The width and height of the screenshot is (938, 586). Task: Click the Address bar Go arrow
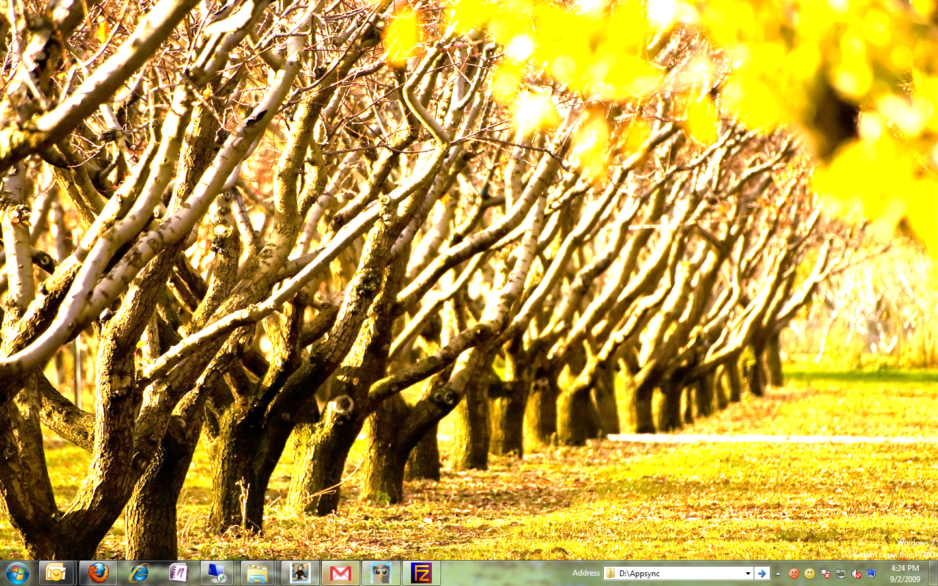point(761,574)
